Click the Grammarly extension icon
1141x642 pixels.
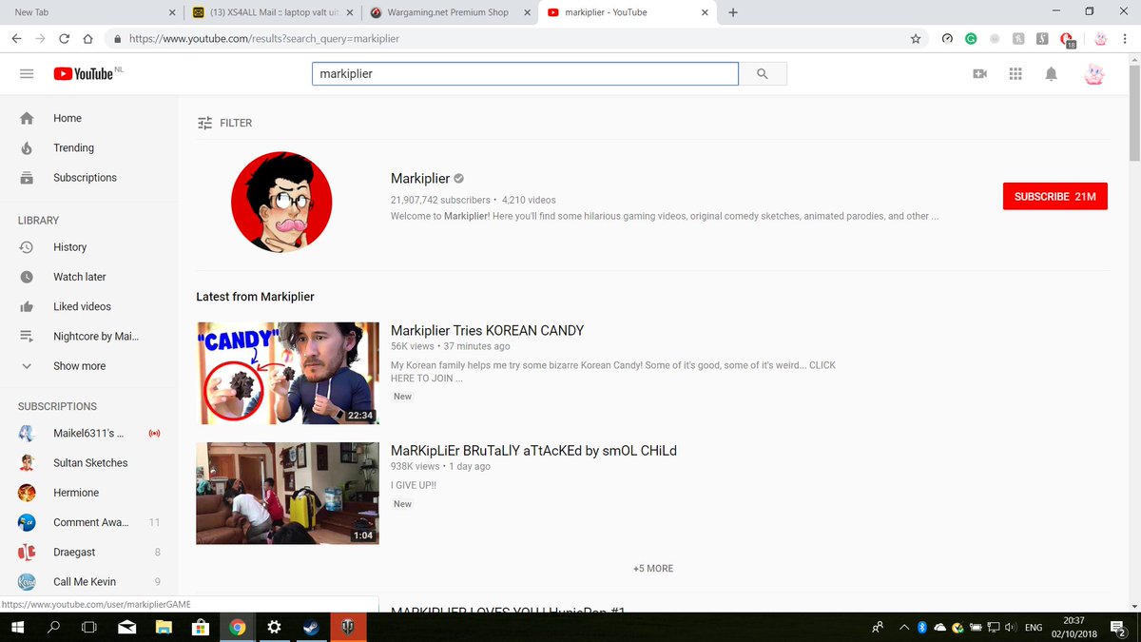[971, 39]
